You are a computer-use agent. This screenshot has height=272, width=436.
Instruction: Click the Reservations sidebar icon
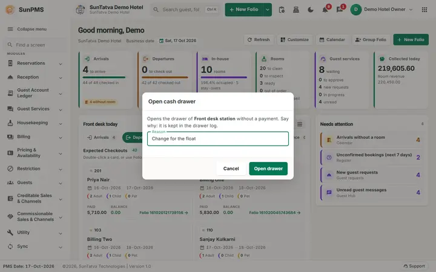click(x=10, y=63)
